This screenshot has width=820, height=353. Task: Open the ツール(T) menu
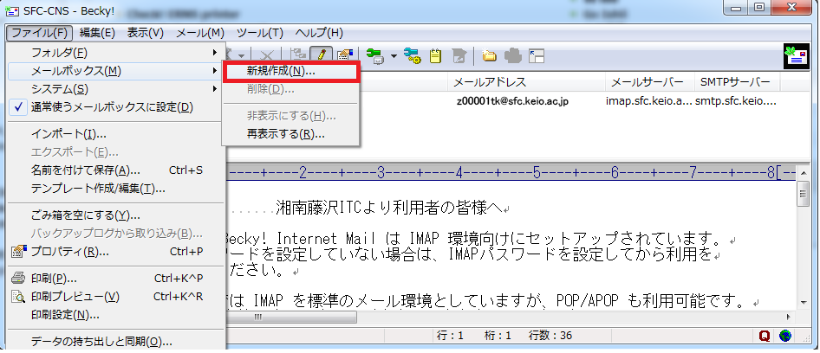click(x=260, y=33)
